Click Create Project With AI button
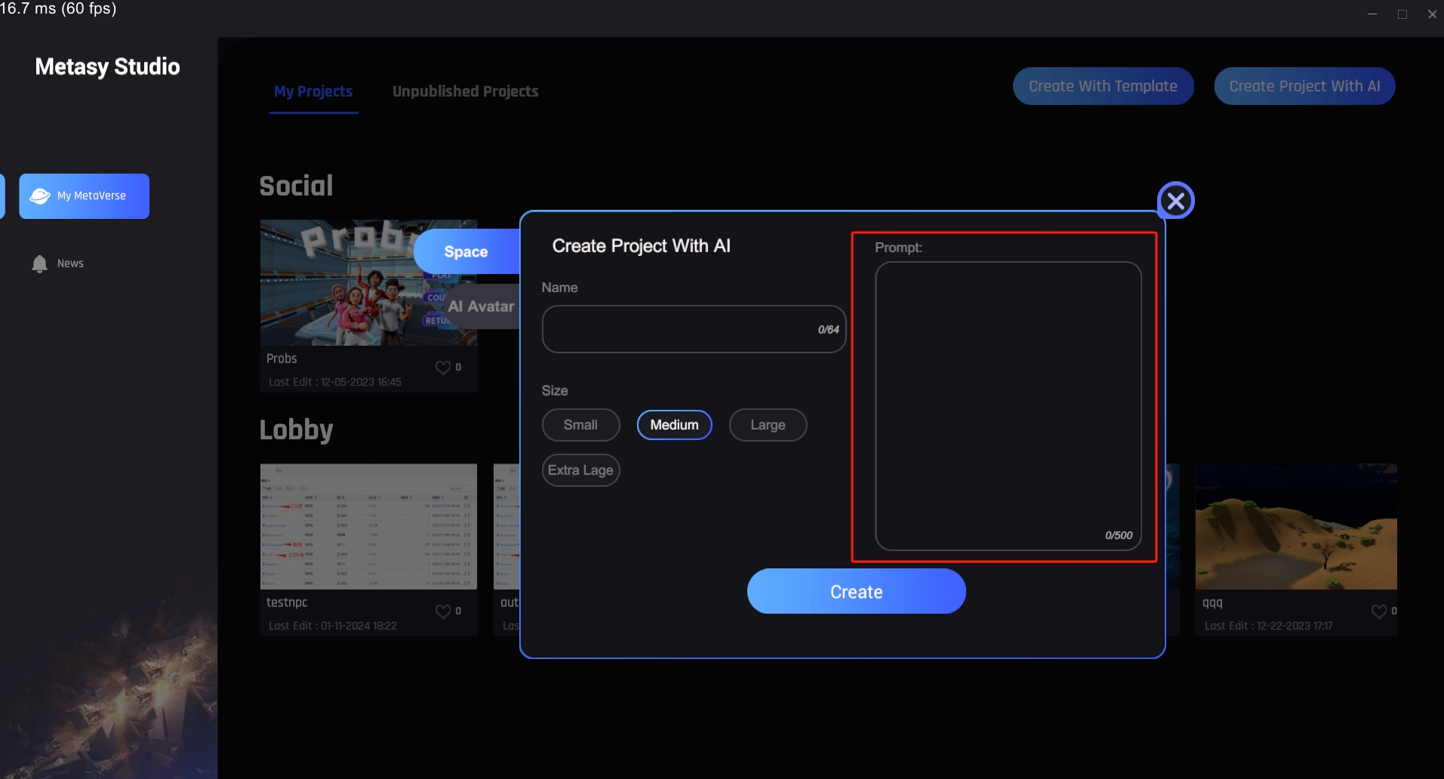Image resolution: width=1444 pixels, height=779 pixels. point(1304,86)
